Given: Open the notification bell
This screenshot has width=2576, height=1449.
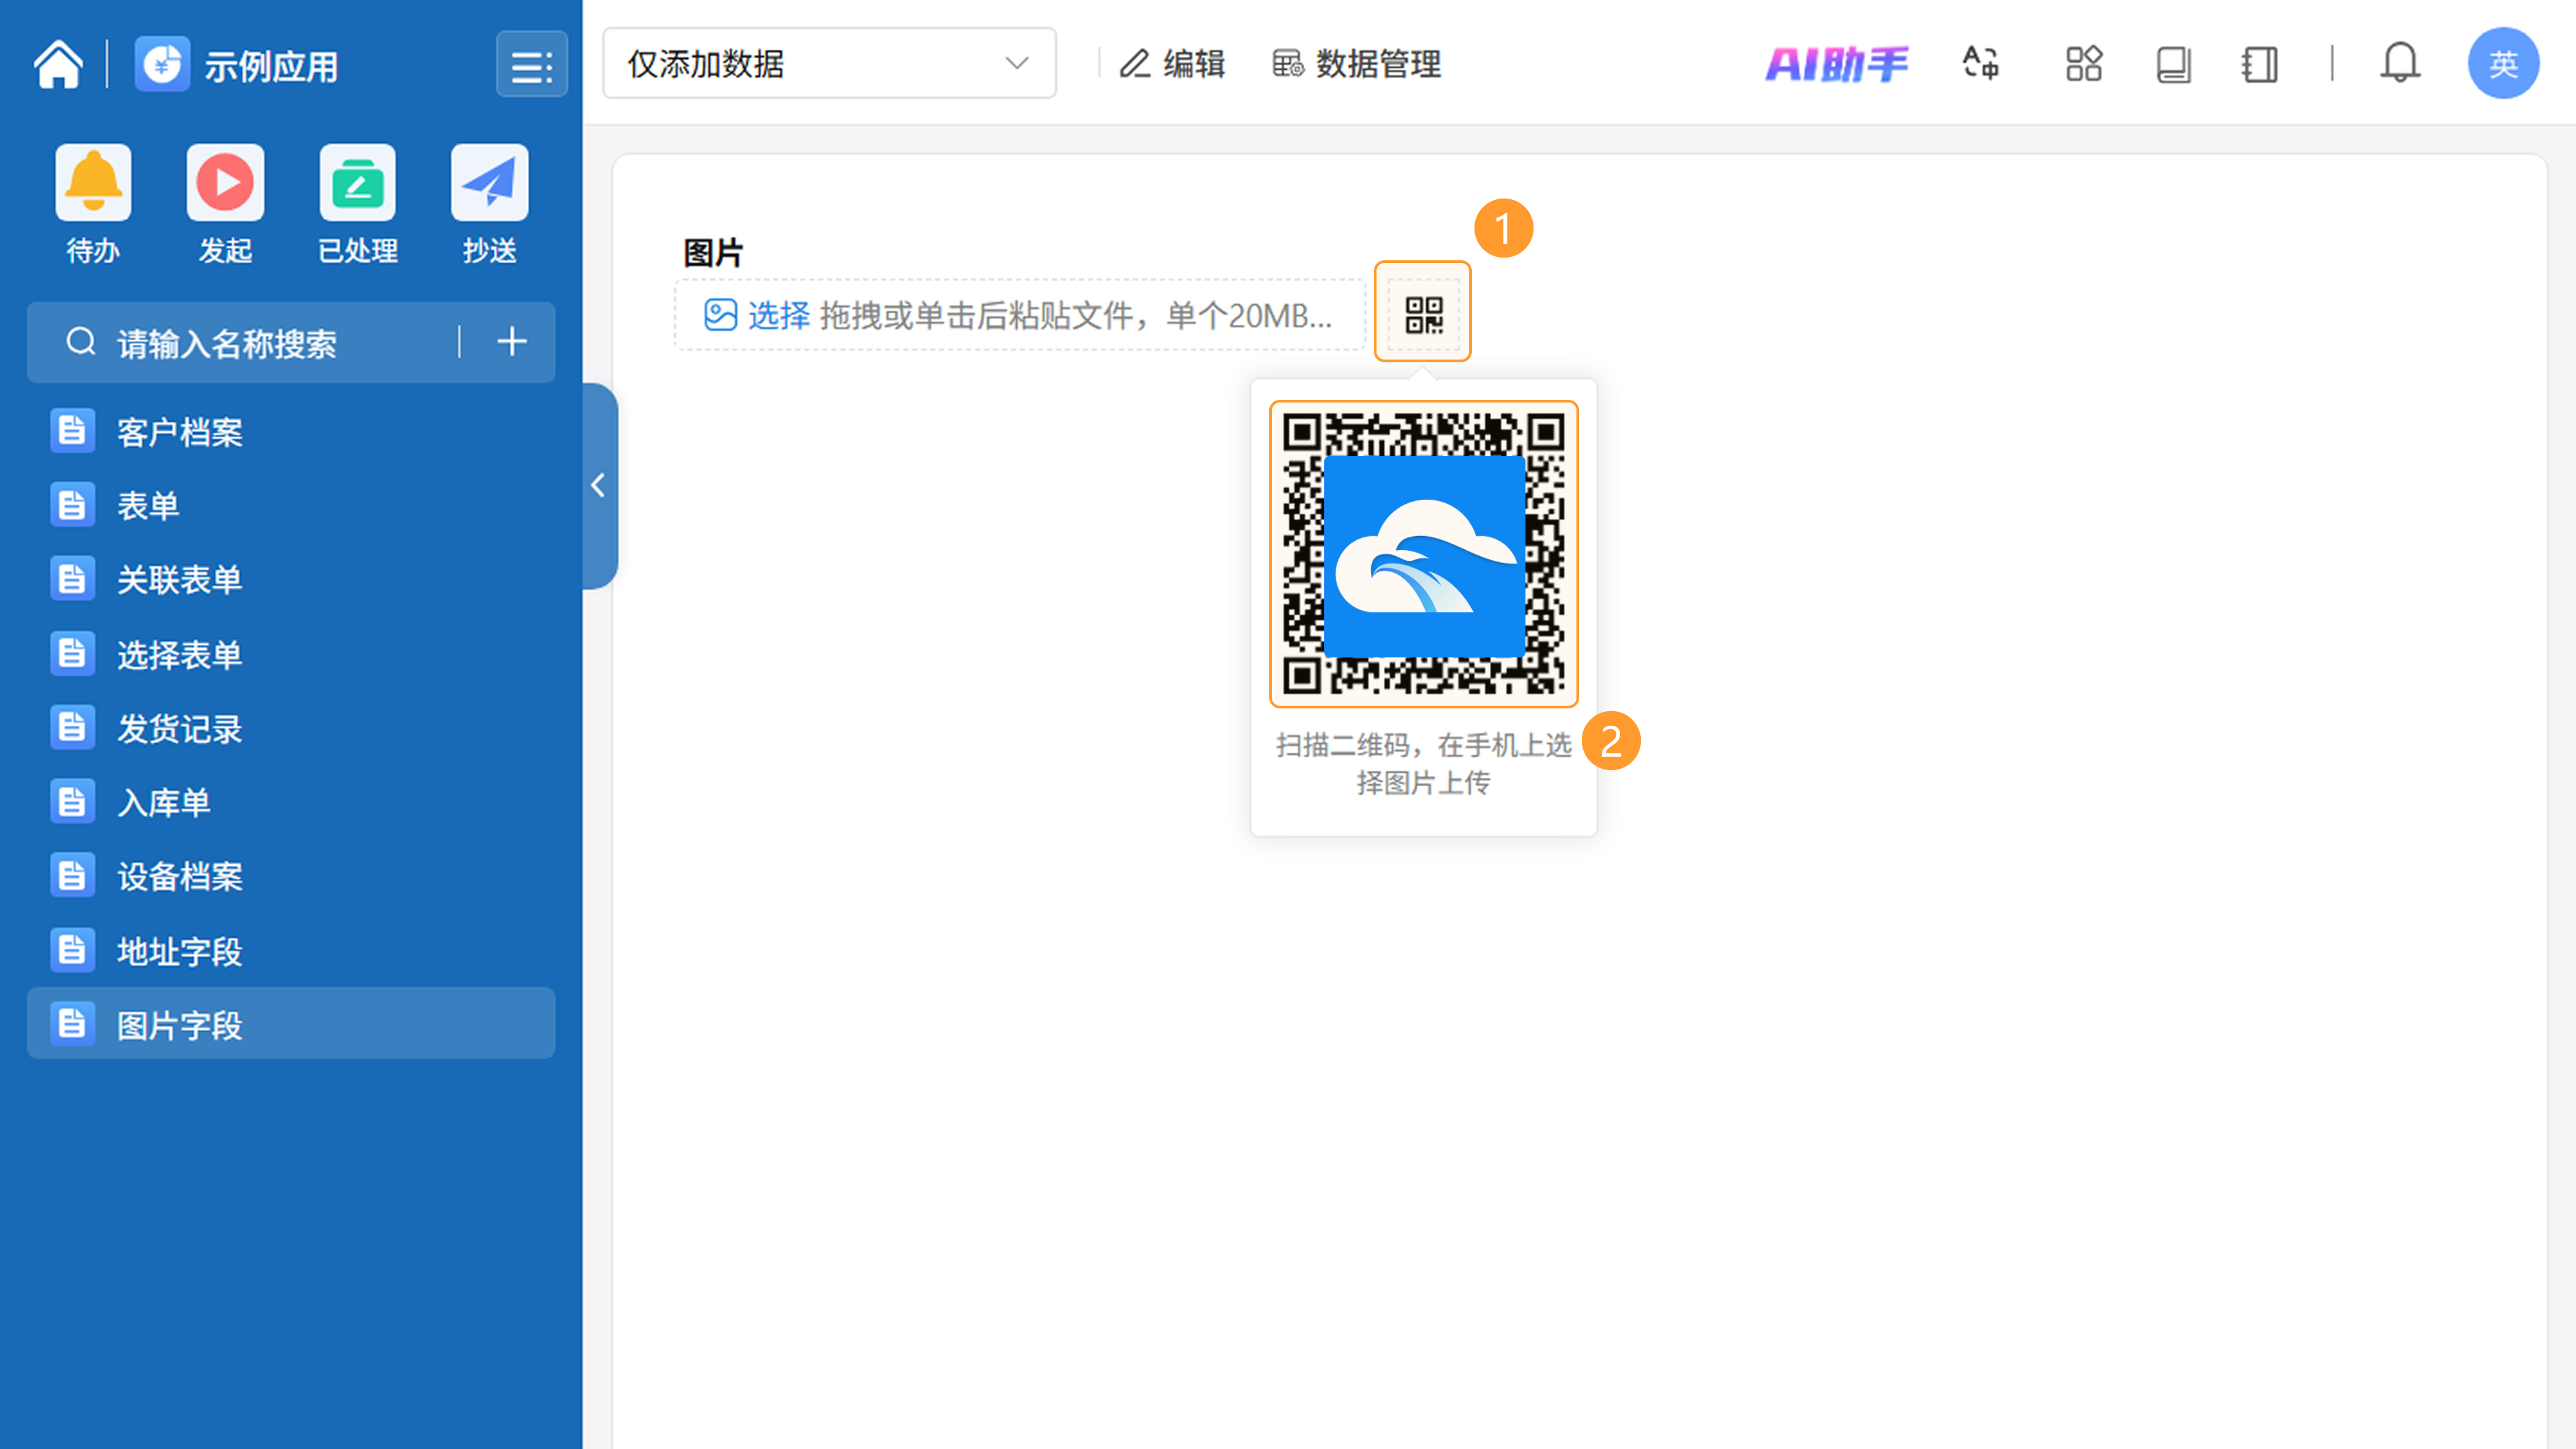Looking at the screenshot, I should [2399, 64].
